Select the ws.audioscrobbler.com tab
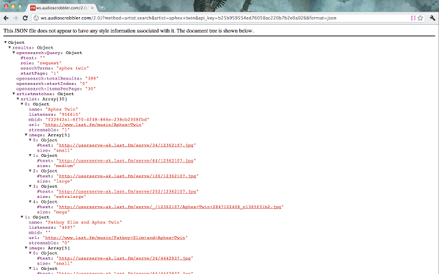 click(62, 8)
